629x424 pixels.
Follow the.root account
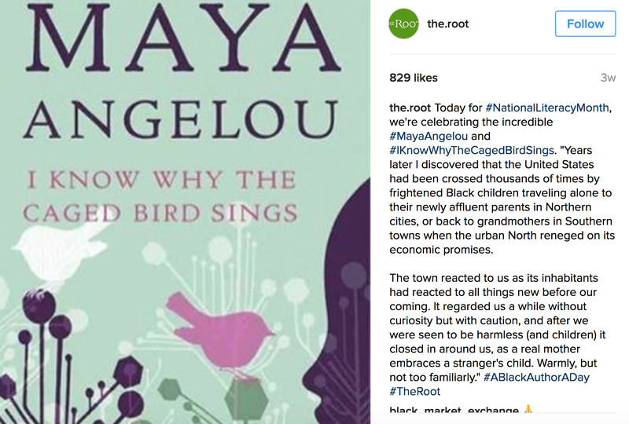pos(585,24)
